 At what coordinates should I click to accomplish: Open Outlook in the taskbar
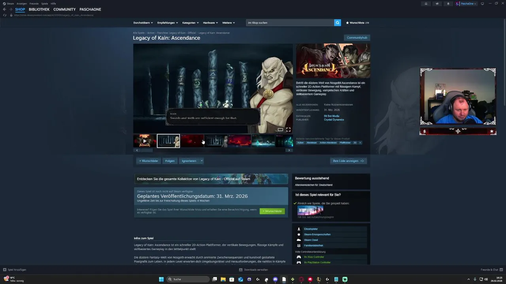click(240, 279)
